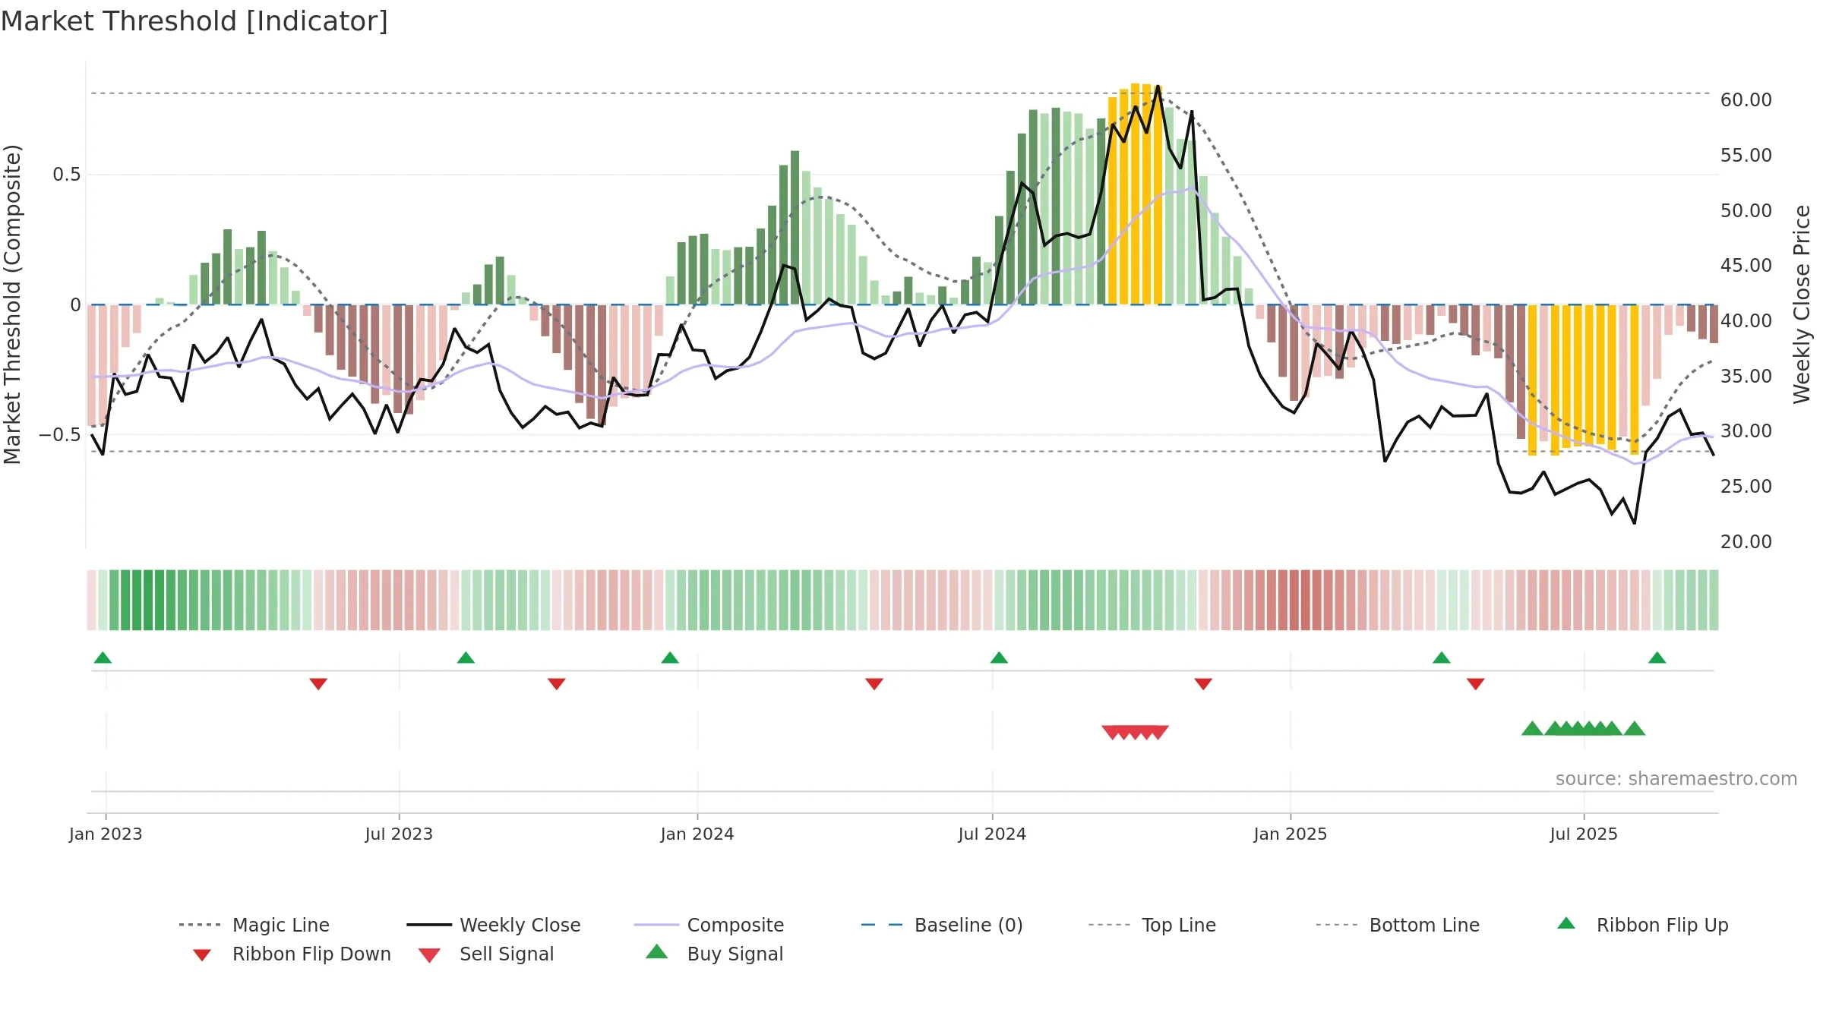The height and width of the screenshot is (1025, 1823).
Task: Click the Weekly Close Price axis title
Action: [1802, 304]
